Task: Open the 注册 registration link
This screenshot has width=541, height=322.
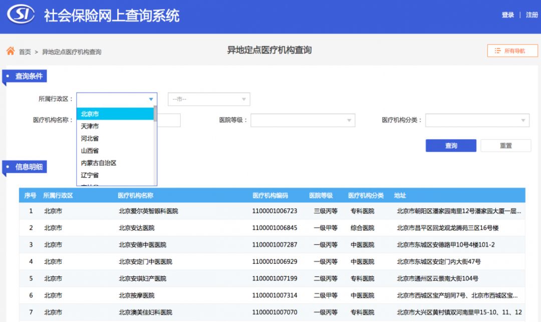Action: click(x=531, y=15)
